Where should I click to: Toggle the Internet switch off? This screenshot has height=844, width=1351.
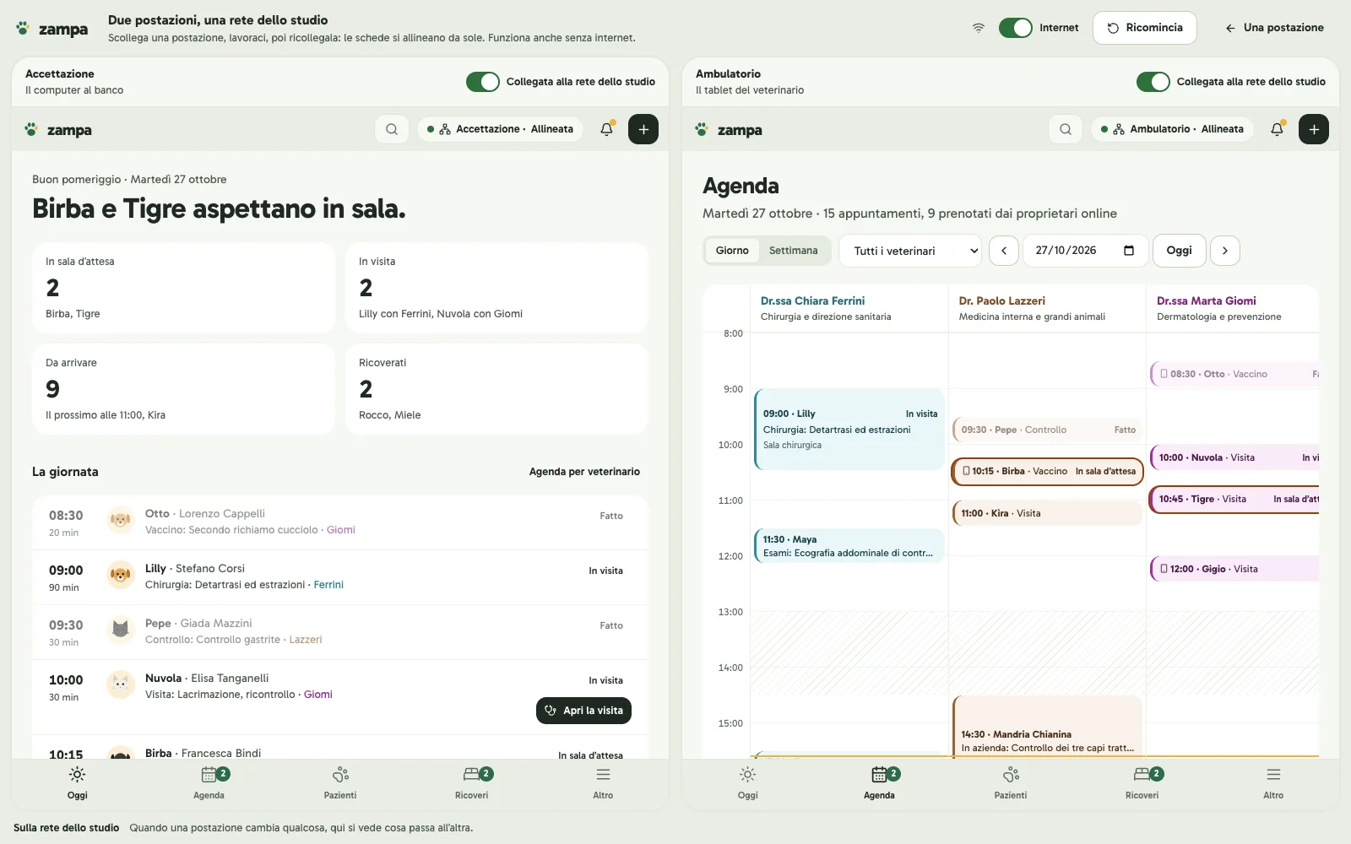pyautogui.click(x=1015, y=28)
